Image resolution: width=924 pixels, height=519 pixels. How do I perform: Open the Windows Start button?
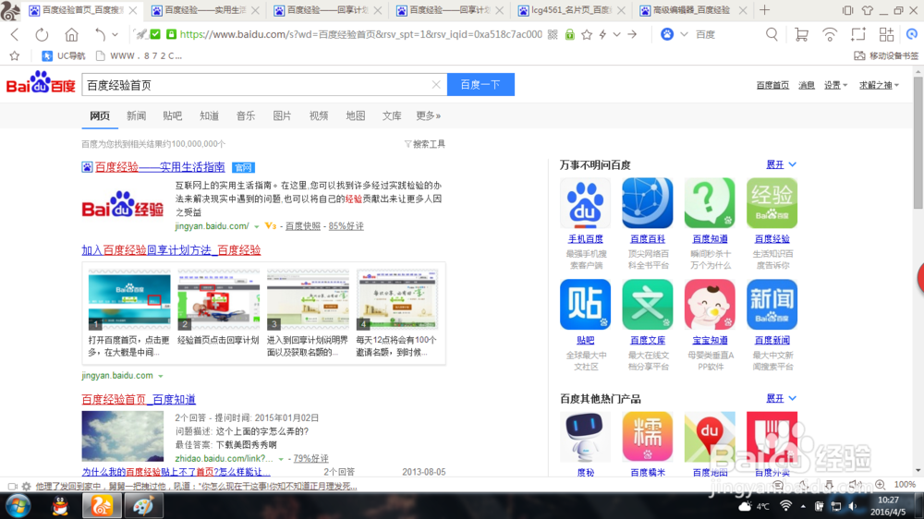pos(18,506)
